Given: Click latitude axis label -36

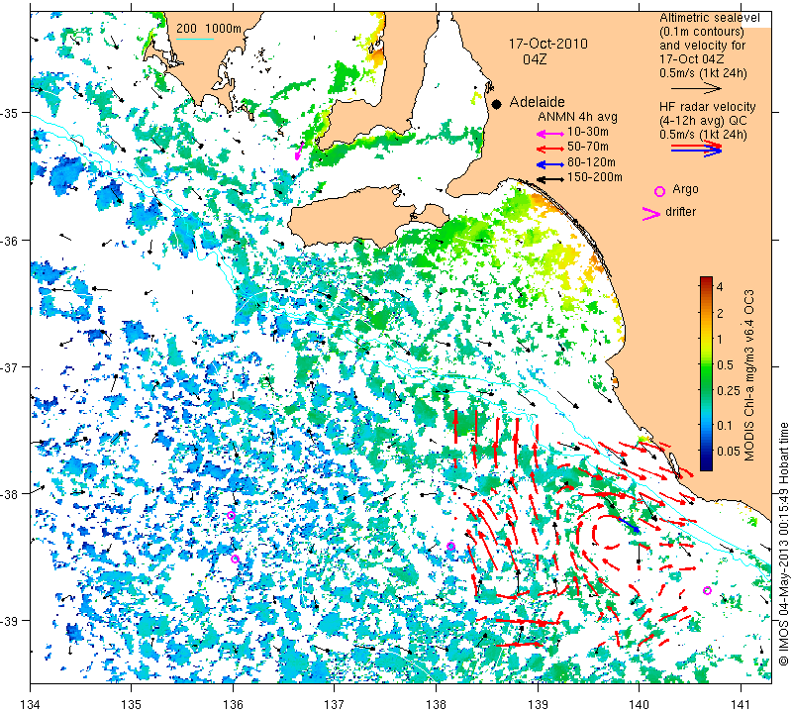Looking at the screenshot, I should [10, 241].
